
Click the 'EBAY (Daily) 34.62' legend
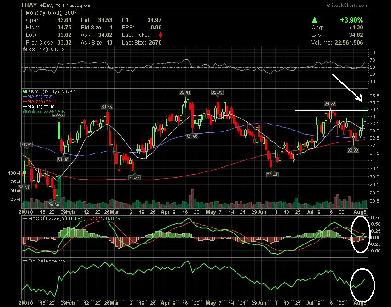pos(52,92)
